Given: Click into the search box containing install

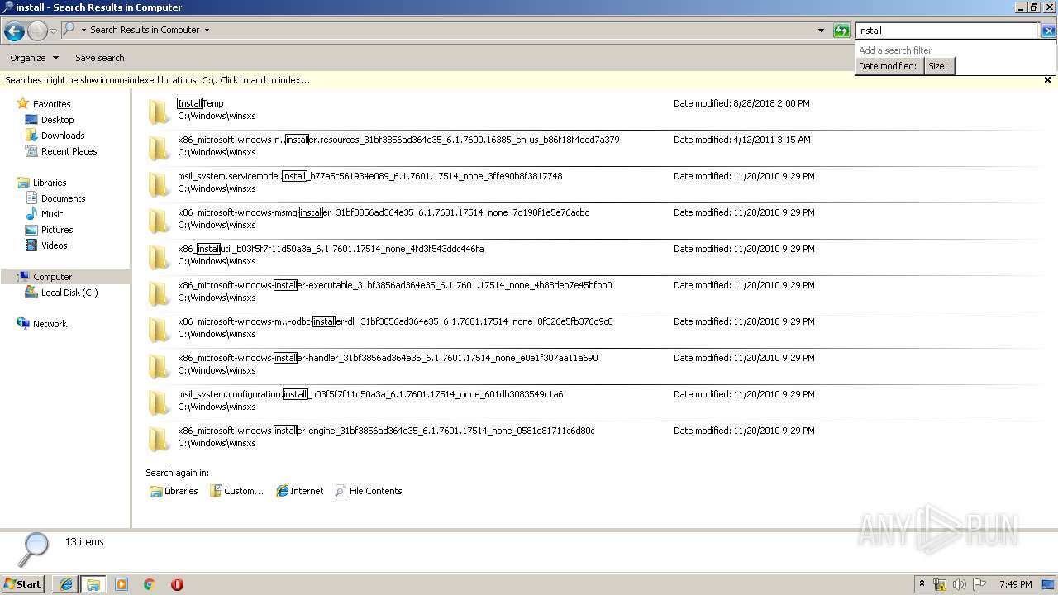Looking at the screenshot, I should click(946, 31).
